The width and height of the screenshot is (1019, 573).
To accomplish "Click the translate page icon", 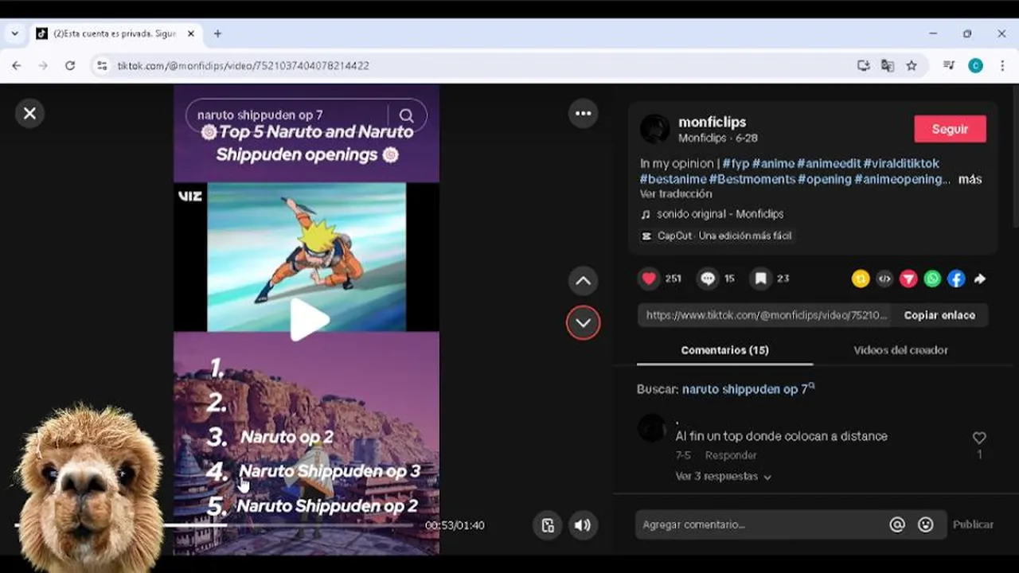I will coord(887,66).
